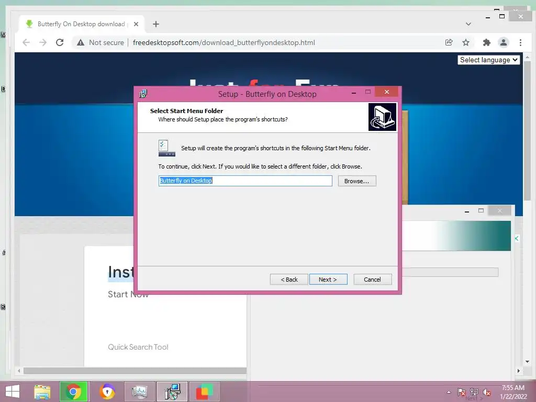536x402 pixels.
Task: Cancel the Butterfly on Desktop setup
Action: point(373,280)
